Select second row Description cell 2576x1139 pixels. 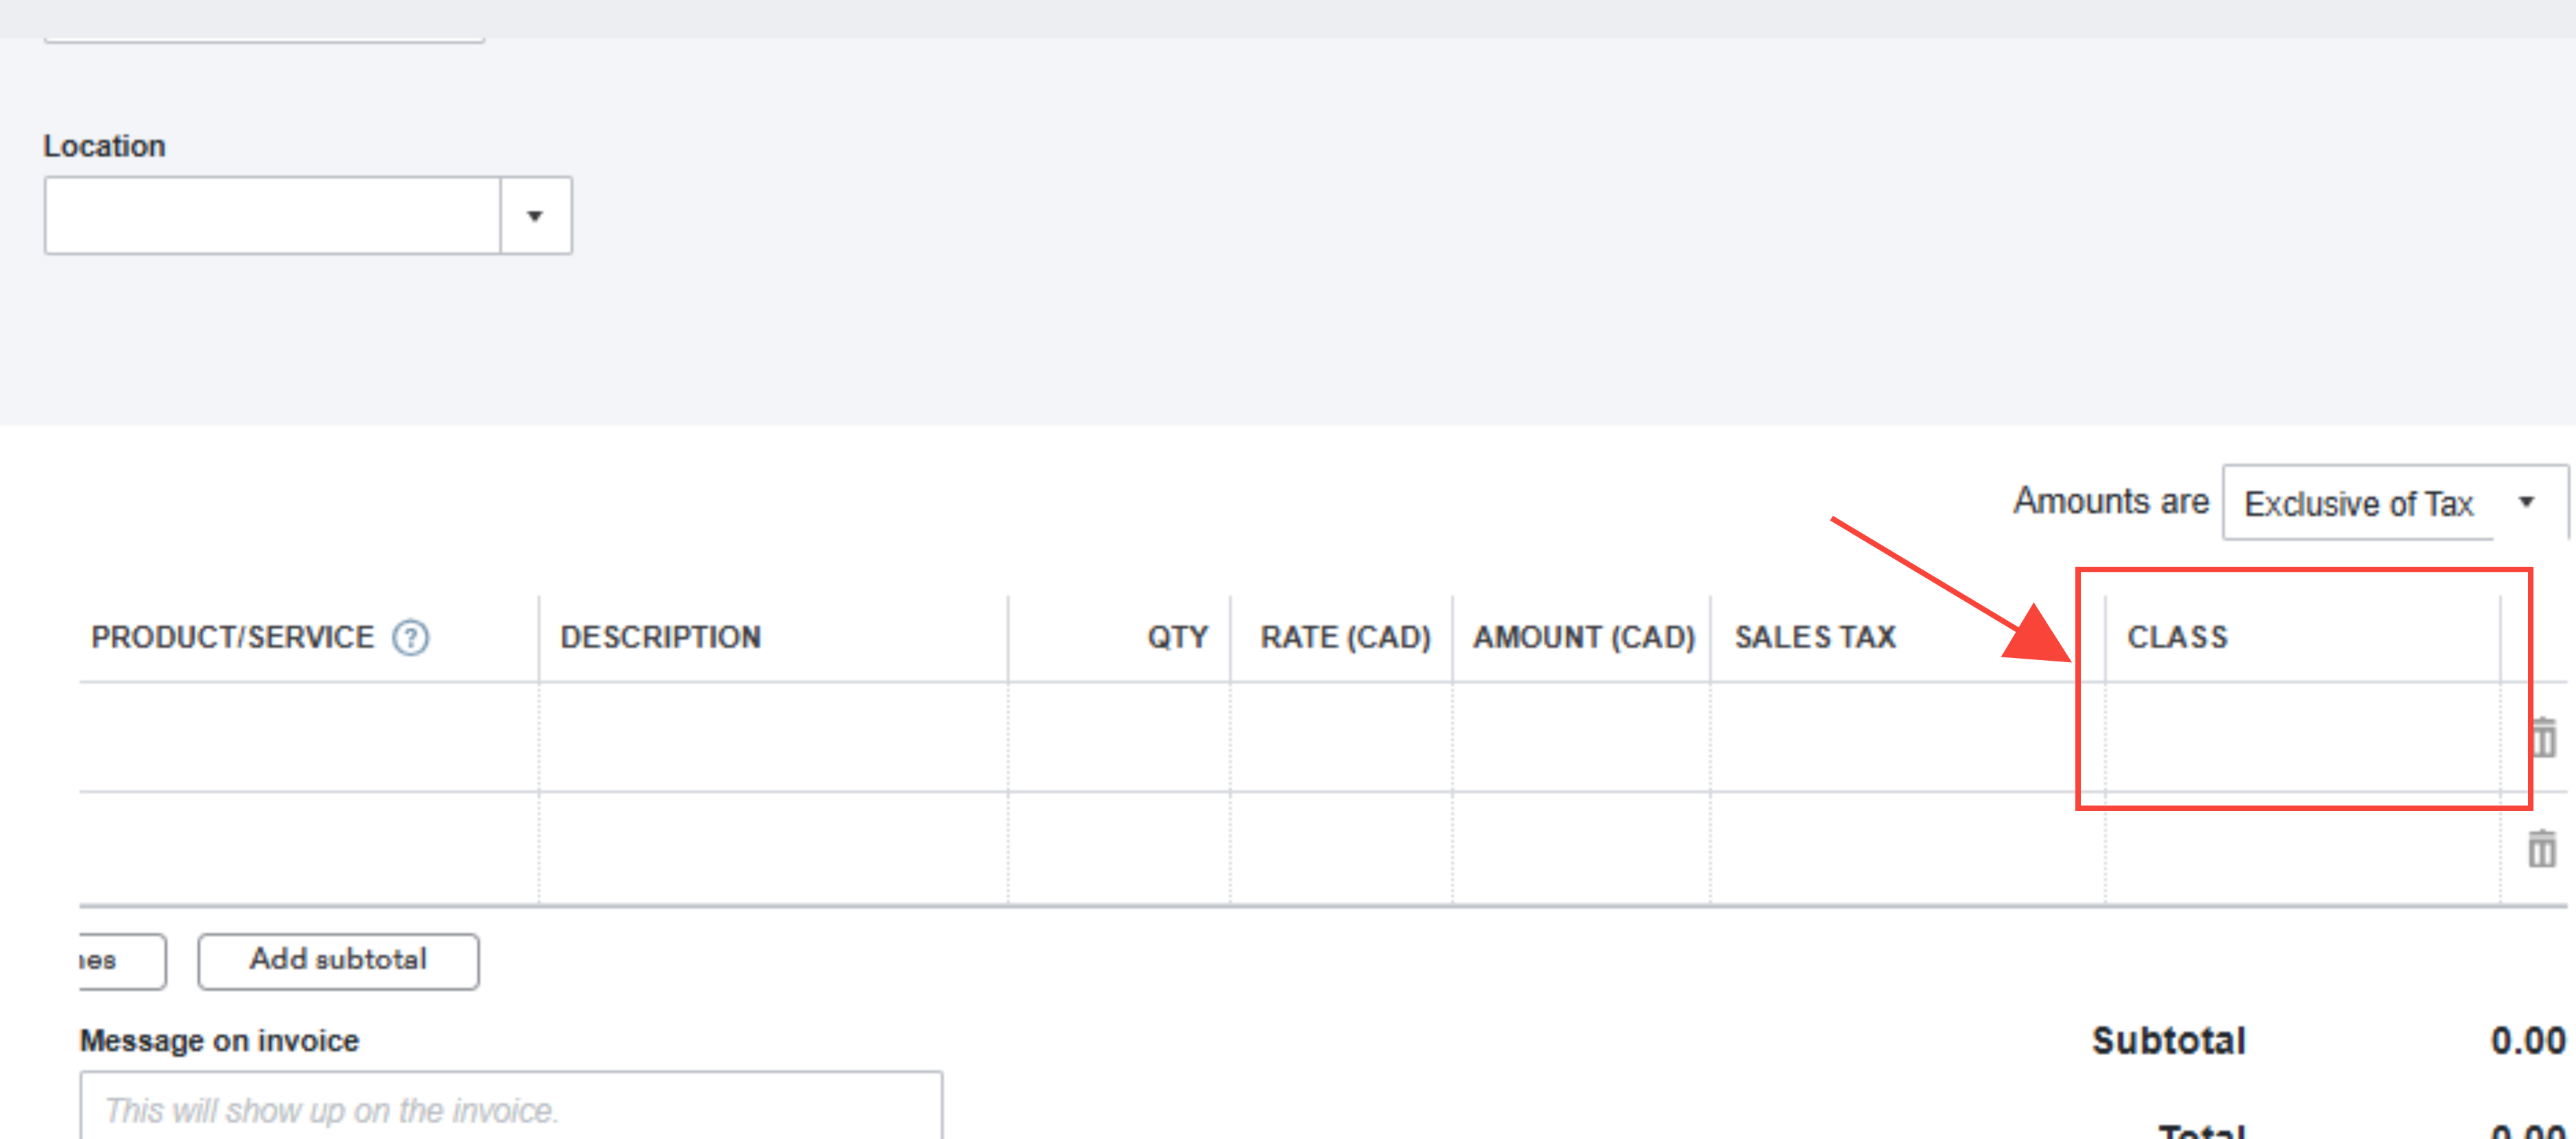[773, 849]
